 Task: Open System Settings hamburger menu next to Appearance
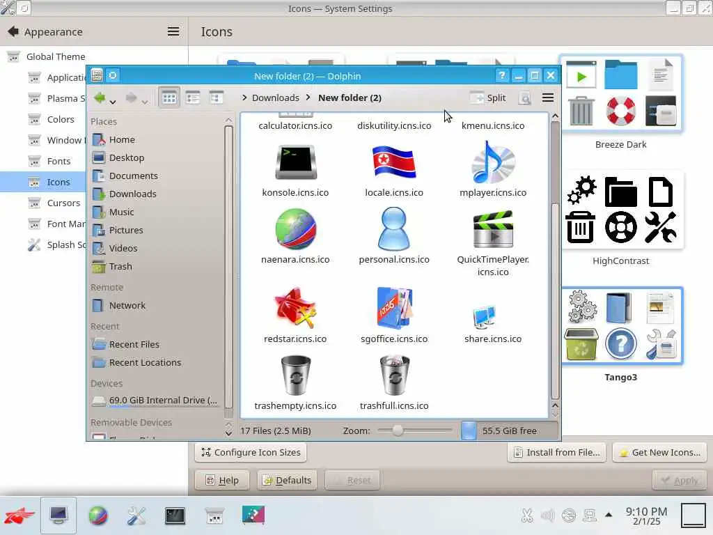[x=173, y=31]
